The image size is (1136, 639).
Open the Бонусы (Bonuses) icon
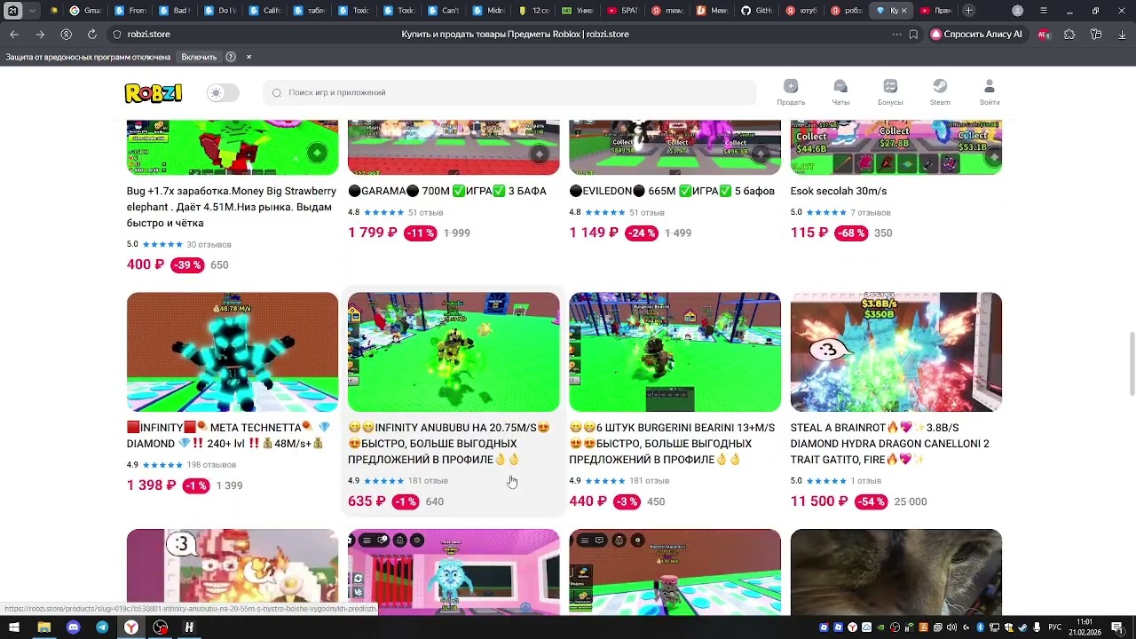click(890, 91)
